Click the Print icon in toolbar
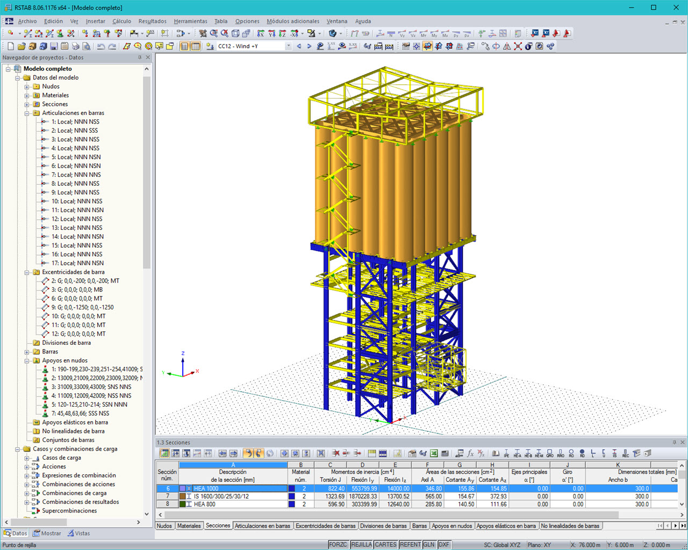The width and height of the screenshot is (688, 550). [76, 47]
